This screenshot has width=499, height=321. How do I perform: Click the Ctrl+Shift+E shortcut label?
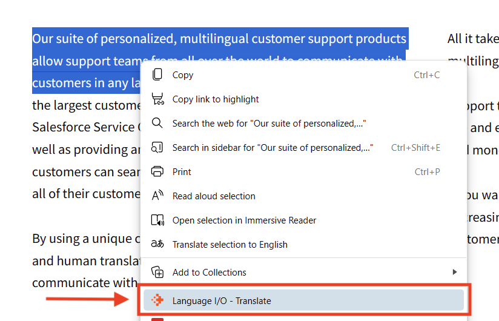pyautogui.click(x=415, y=148)
